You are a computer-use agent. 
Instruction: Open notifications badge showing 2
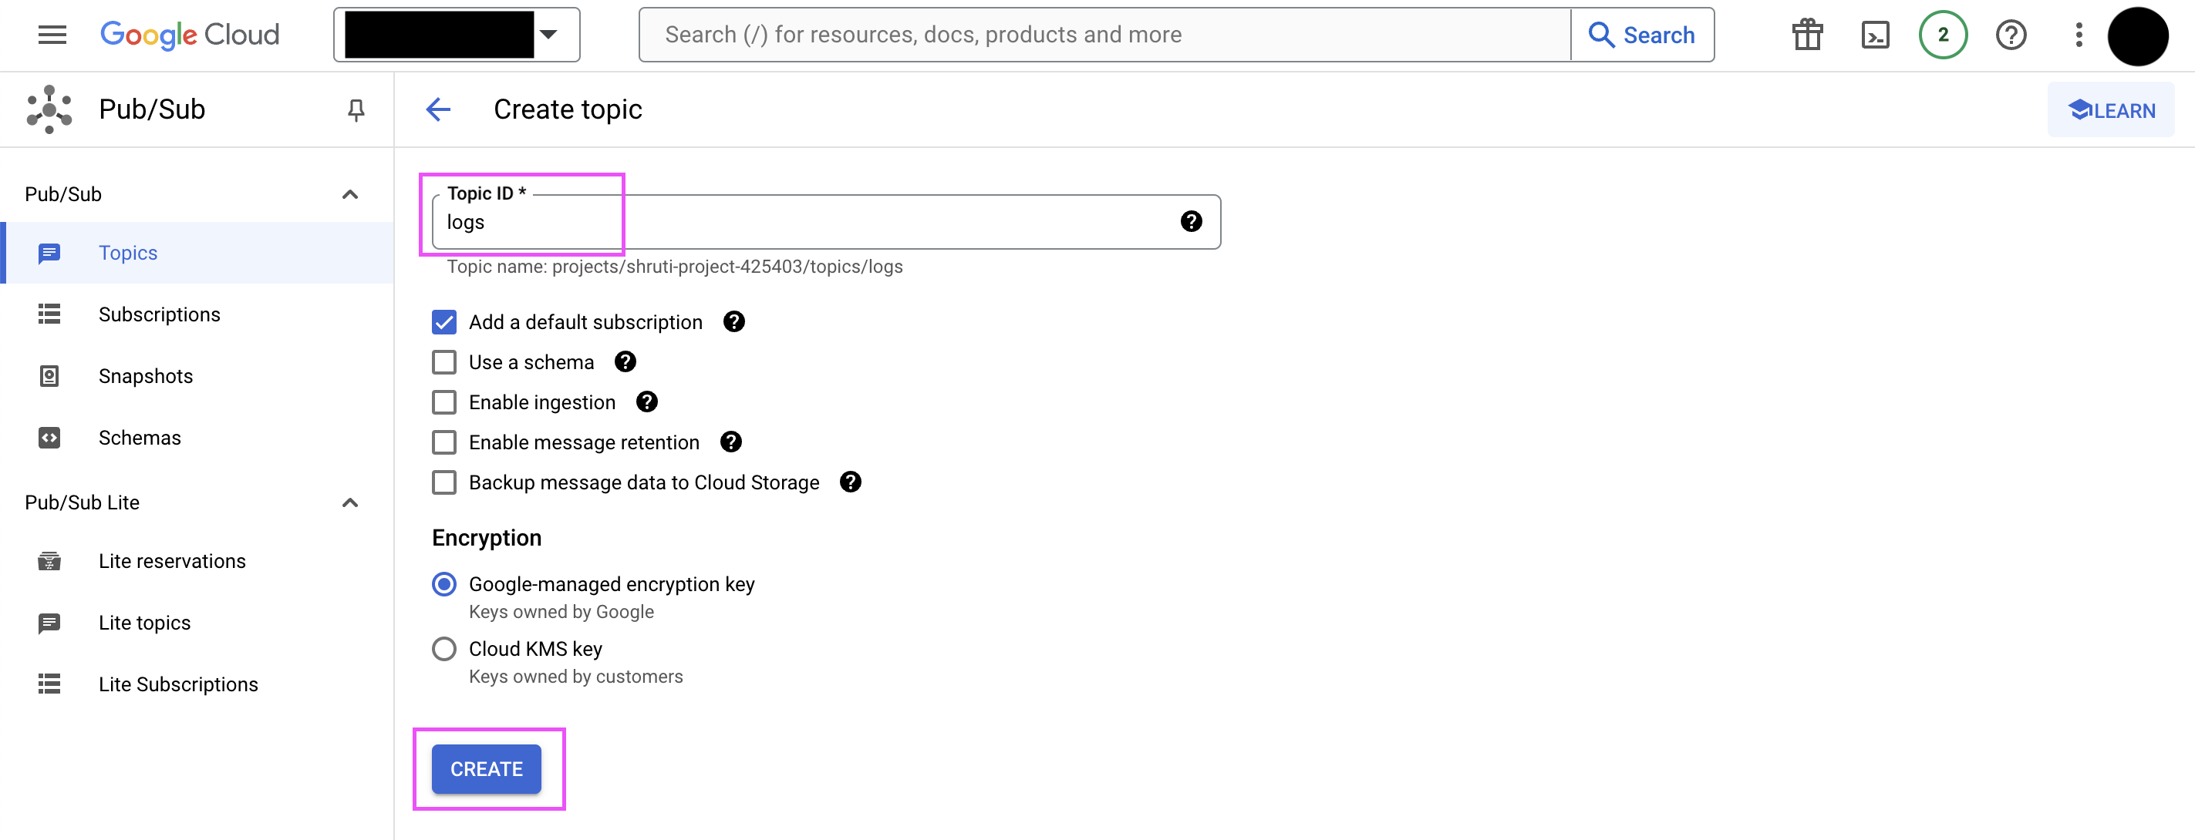click(1943, 35)
